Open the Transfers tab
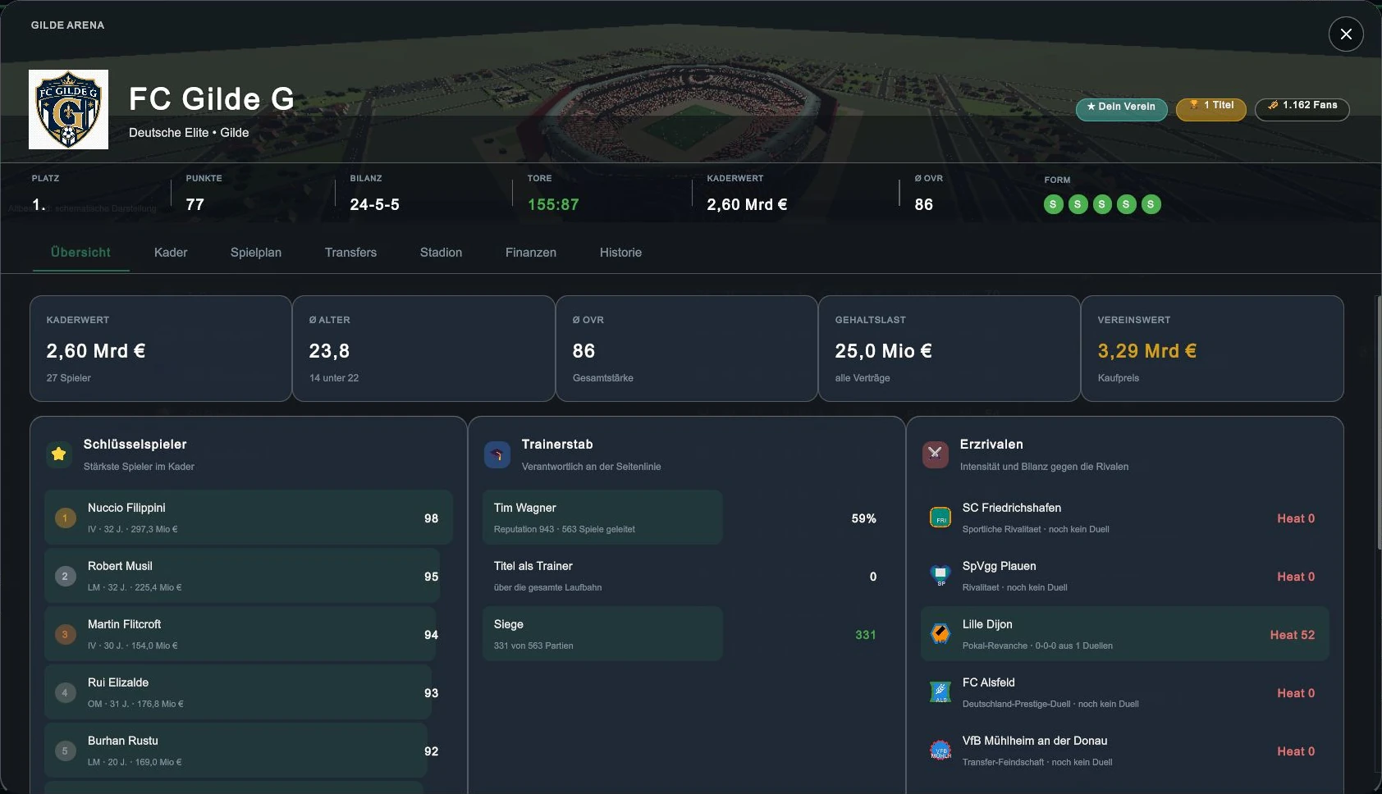Image resolution: width=1382 pixels, height=794 pixels. coord(350,253)
